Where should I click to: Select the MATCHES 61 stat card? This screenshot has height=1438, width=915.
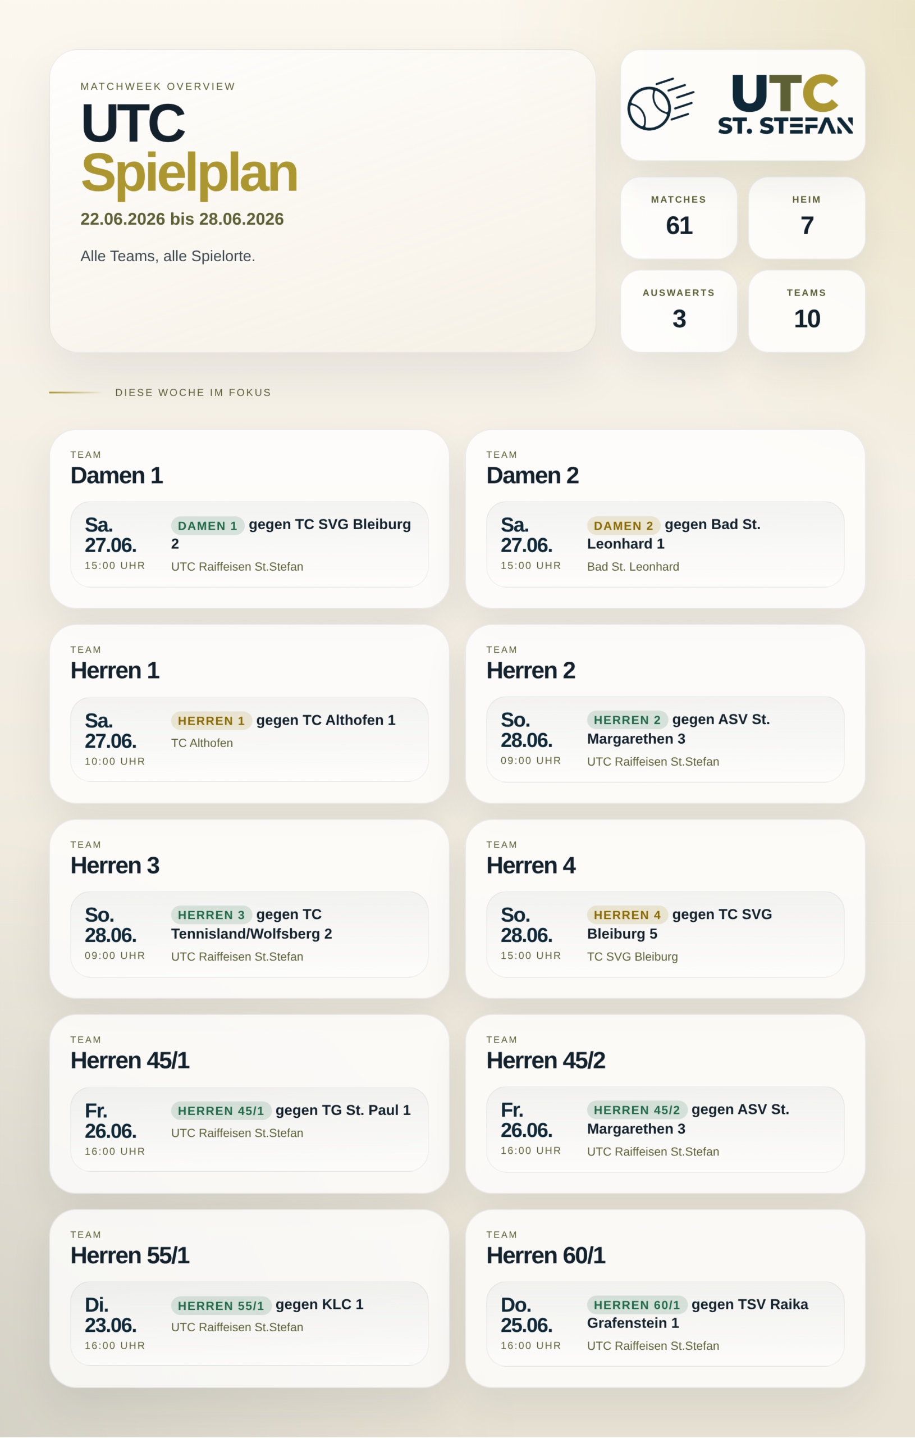coord(679,218)
